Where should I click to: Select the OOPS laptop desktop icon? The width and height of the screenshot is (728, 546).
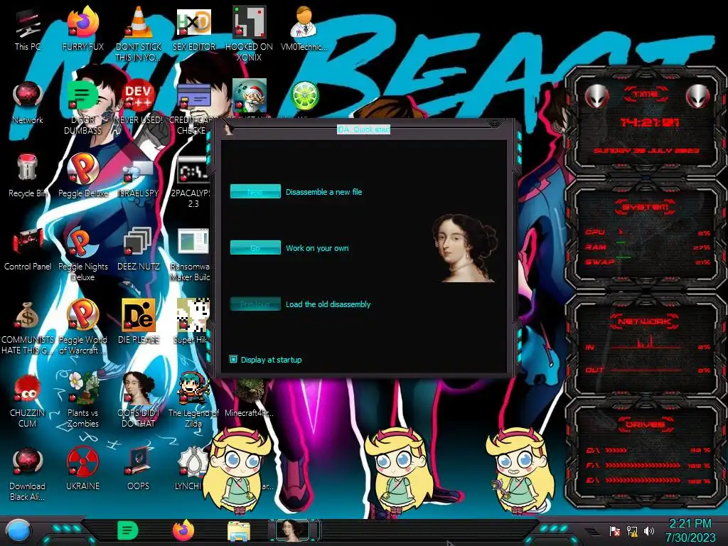click(x=139, y=469)
